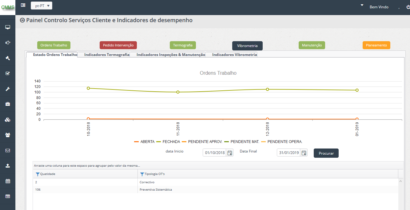Toggle the PENDENTE OPERA. legend entry

(282, 142)
